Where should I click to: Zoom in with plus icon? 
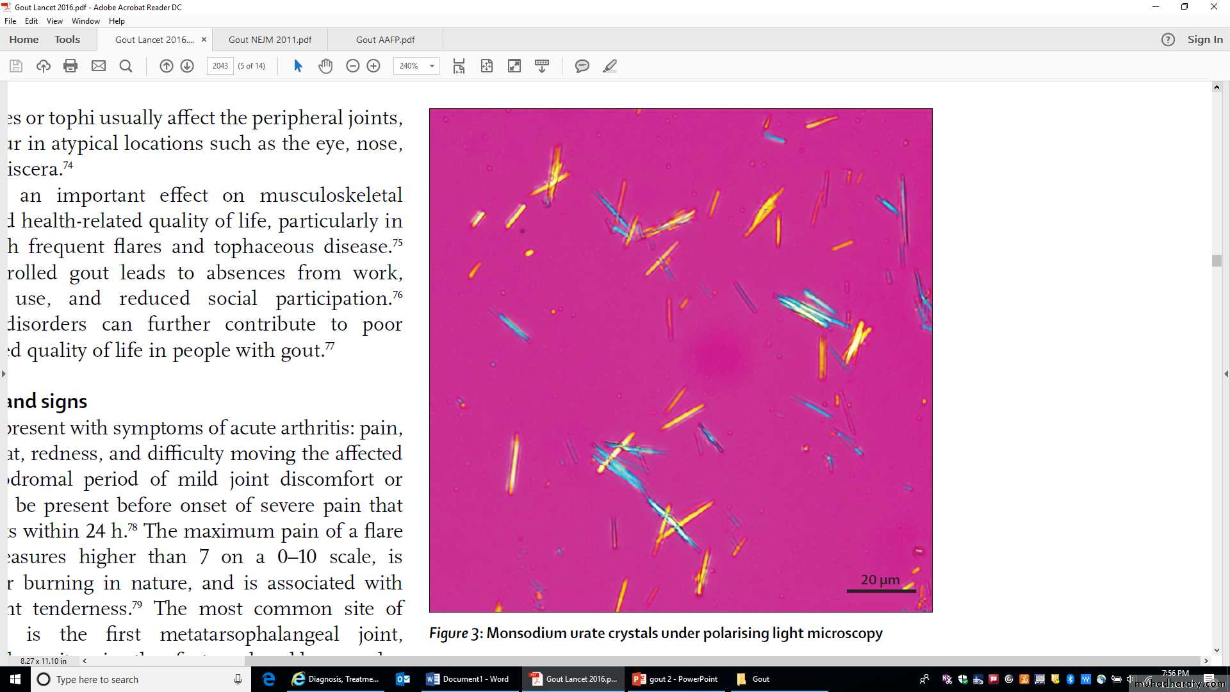pyautogui.click(x=373, y=66)
